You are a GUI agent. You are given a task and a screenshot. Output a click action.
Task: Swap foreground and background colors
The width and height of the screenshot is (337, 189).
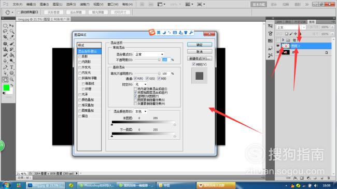(x=12, y=85)
